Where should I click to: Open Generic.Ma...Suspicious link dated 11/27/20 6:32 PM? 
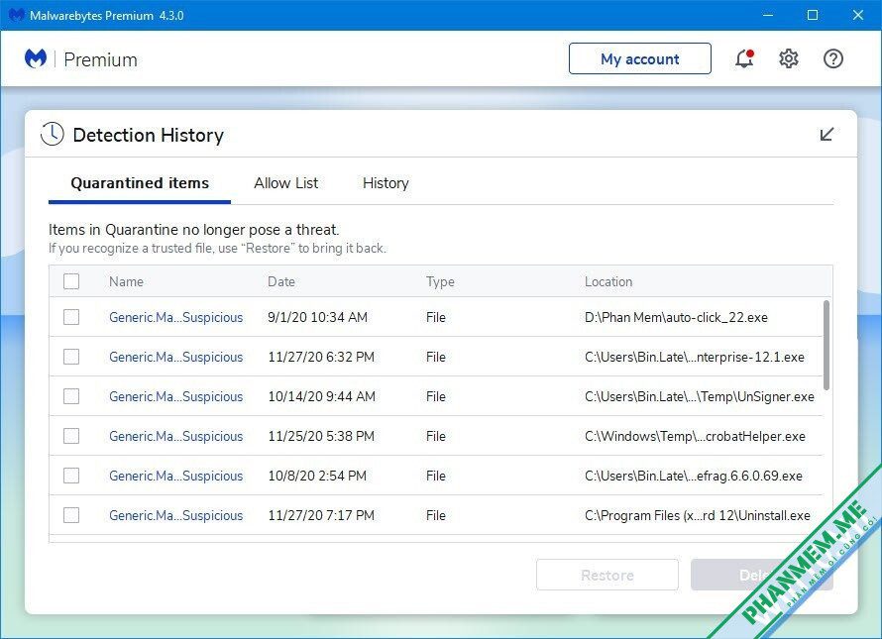[176, 358]
